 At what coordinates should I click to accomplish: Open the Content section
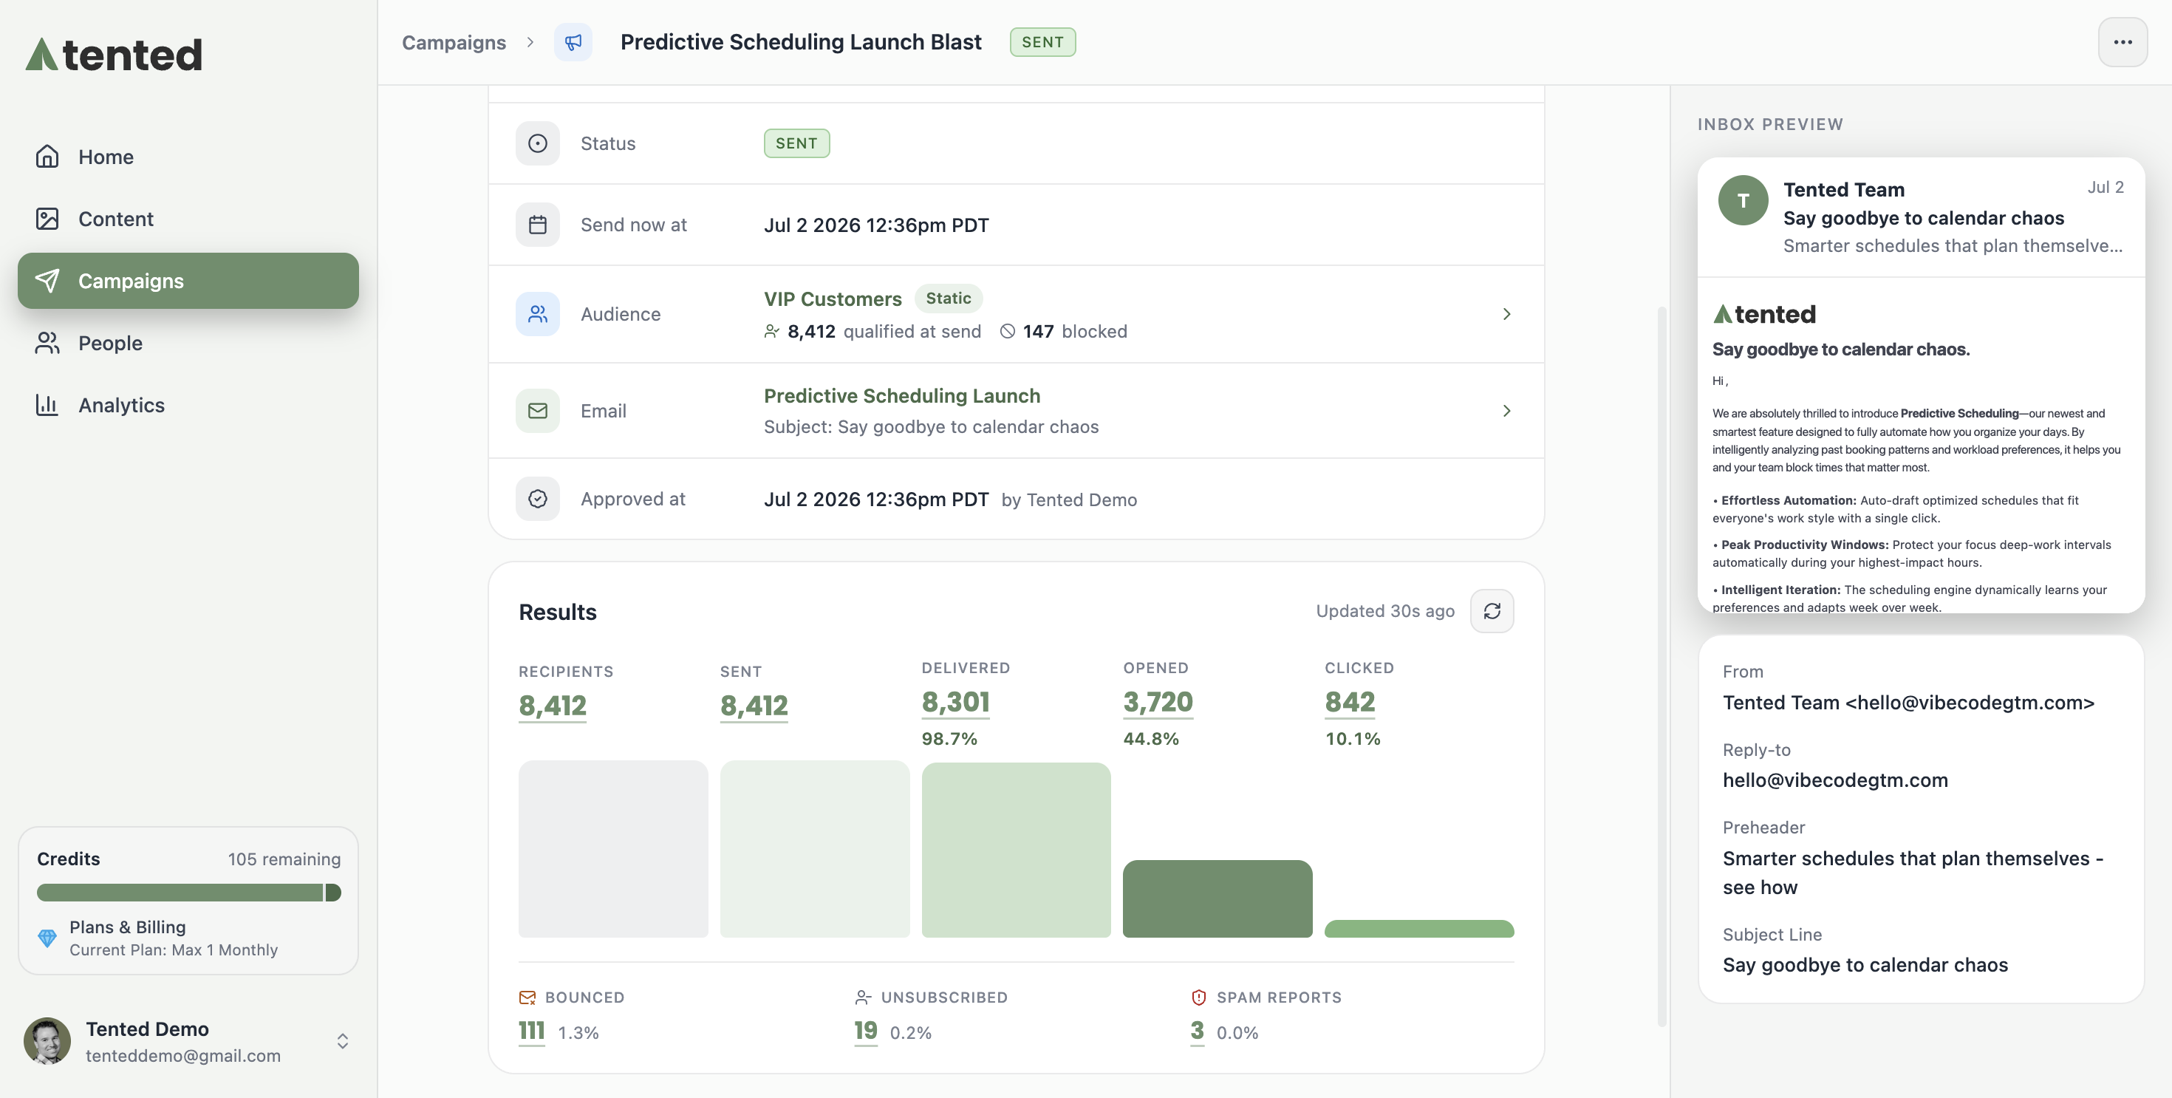188,219
